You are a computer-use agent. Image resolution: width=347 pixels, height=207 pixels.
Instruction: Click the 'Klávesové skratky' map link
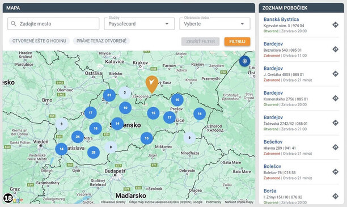click(x=113, y=202)
